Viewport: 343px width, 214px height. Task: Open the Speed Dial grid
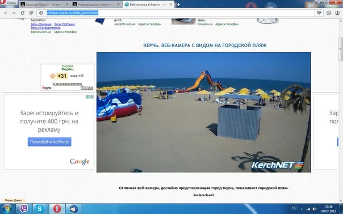tap(31, 13)
